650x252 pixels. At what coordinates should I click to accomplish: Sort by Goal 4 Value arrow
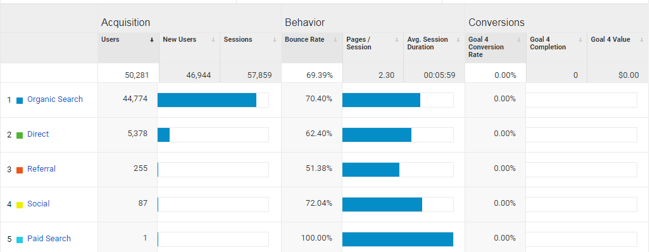coord(641,40)
